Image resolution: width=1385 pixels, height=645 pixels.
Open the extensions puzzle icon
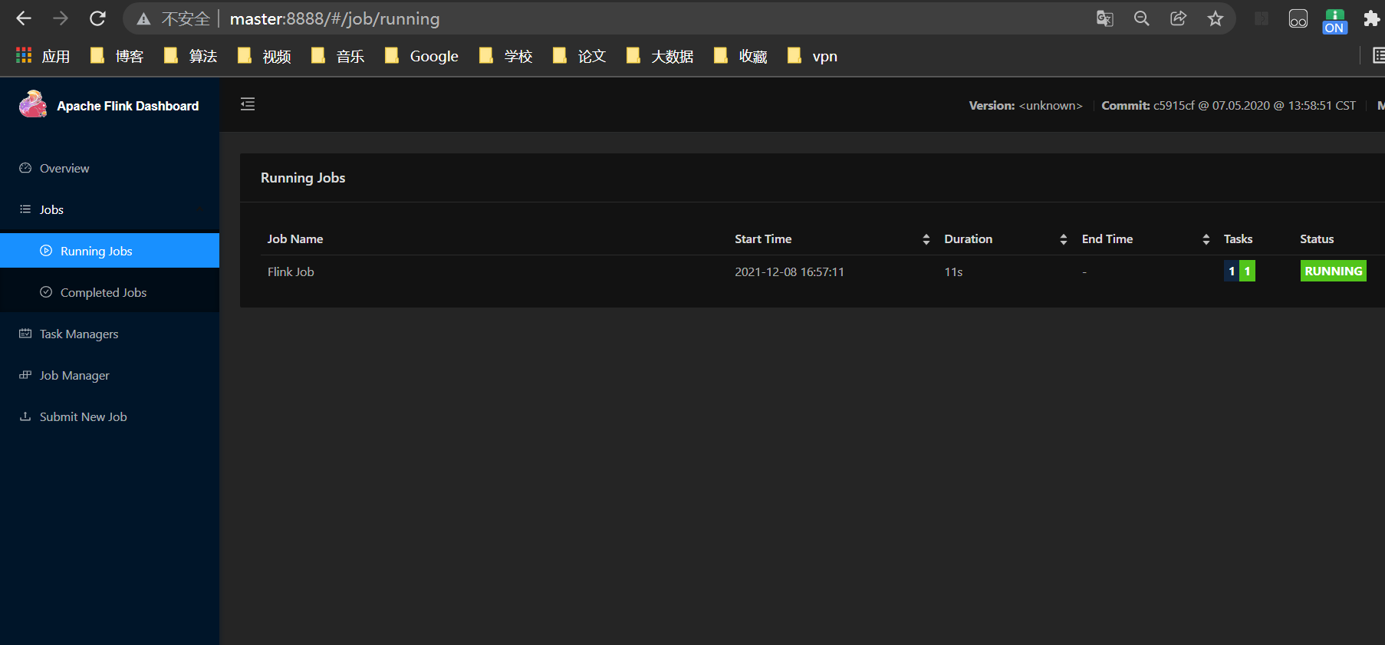pyautogui.click(x=1371, y=18)
